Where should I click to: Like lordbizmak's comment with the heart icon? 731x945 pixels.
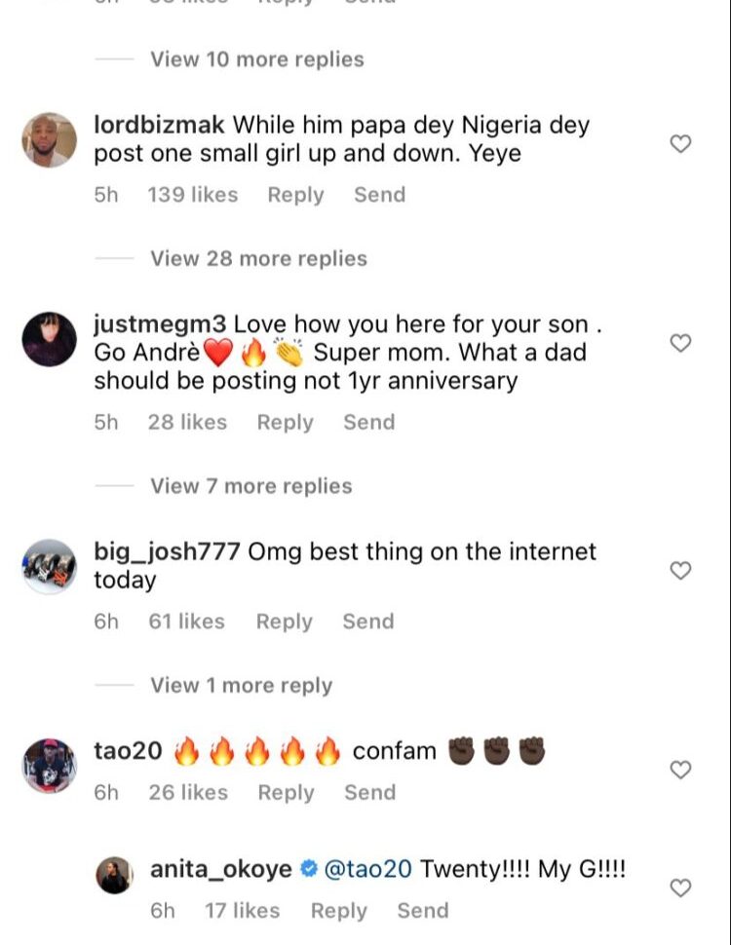point(681,144)
